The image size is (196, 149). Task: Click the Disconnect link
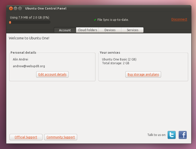point(179,19)
